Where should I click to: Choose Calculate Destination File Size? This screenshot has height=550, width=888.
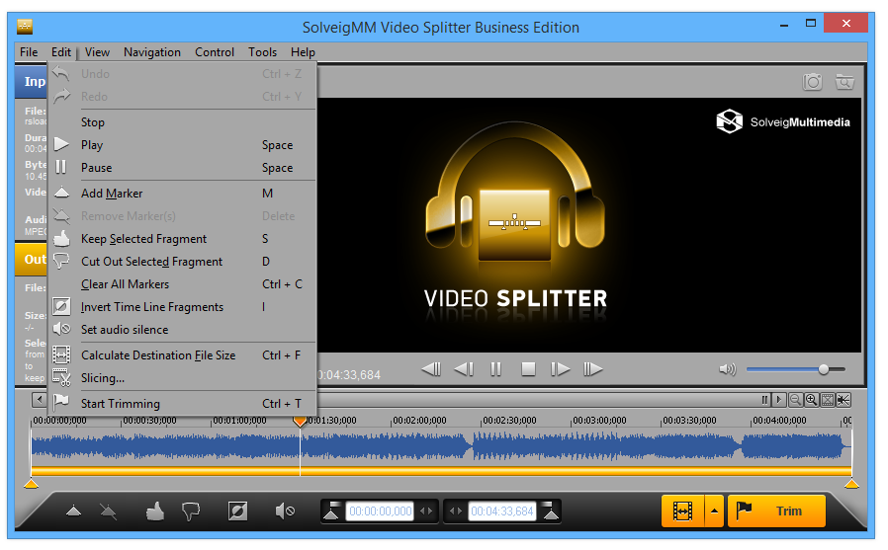(x=182, y=355)
